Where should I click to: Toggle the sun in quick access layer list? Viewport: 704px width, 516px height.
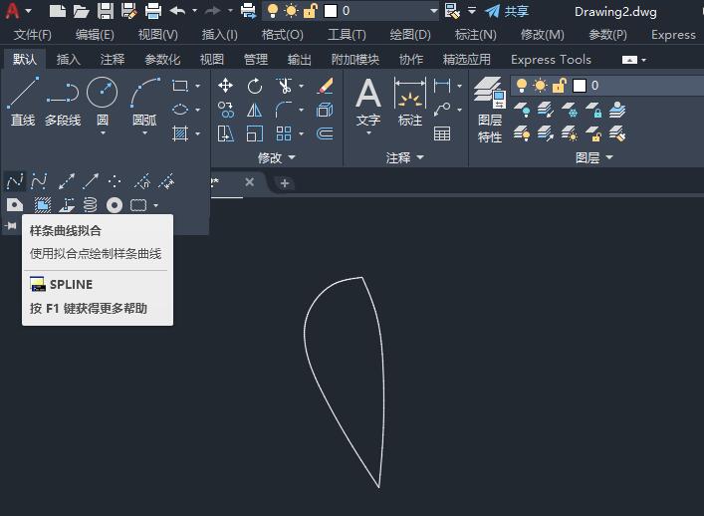[291, 11]
